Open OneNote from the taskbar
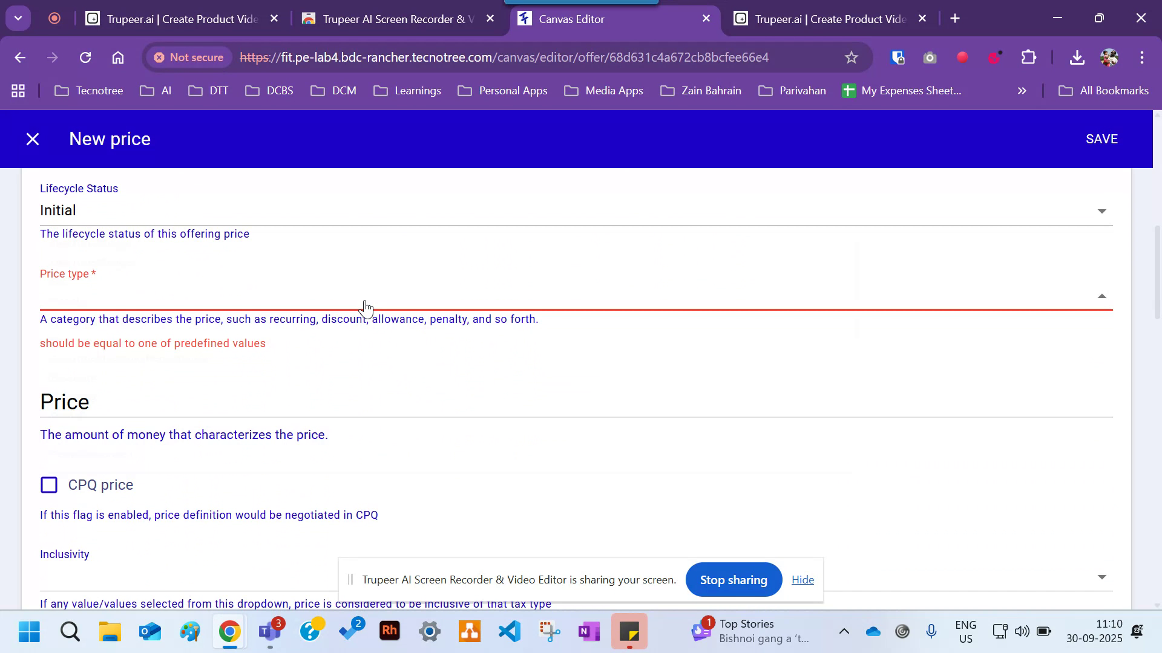Image resolution: width=1162 pixels, height=653 pixels. click(588, 631)
